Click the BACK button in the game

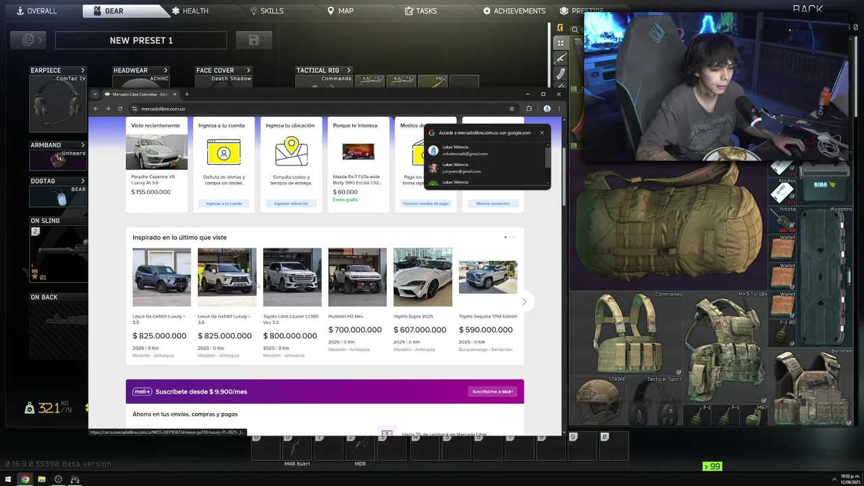[x=807, y=9]
